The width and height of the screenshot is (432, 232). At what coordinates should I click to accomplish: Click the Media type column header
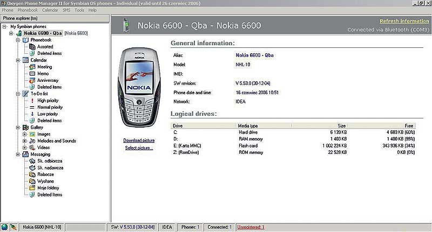coord(264,126)
